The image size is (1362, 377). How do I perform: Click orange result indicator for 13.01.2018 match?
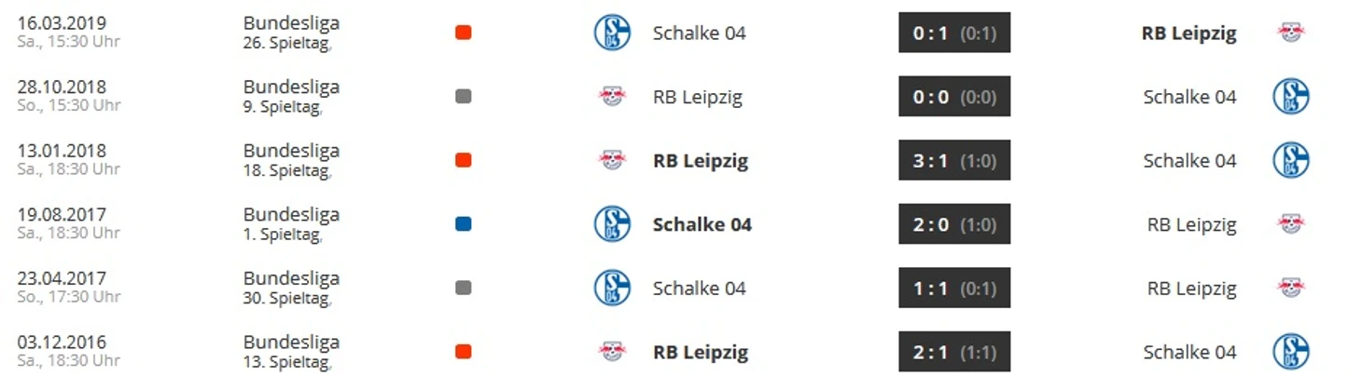464,160
